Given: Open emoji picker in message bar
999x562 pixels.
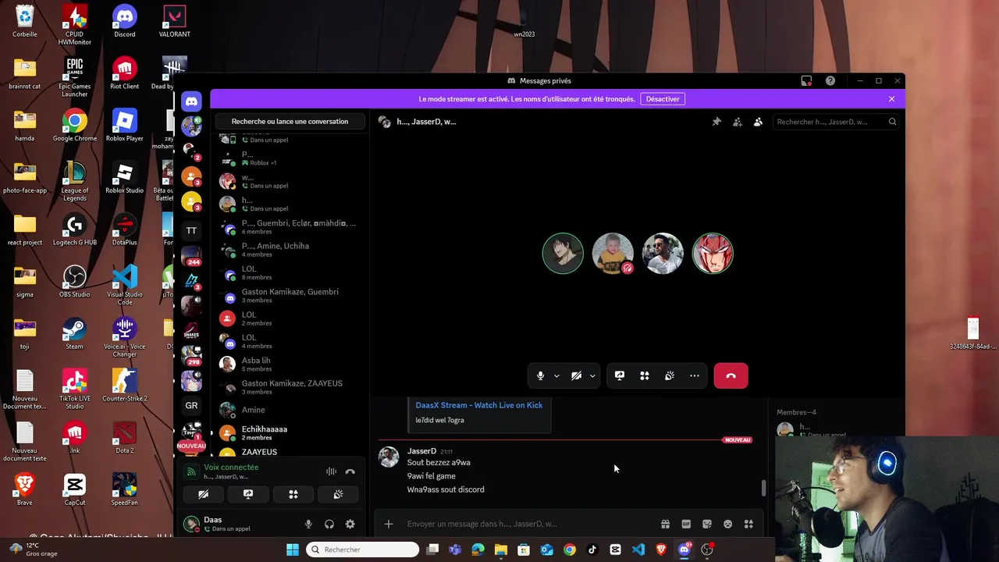Looking at the screenshot, I should point(728,524).
